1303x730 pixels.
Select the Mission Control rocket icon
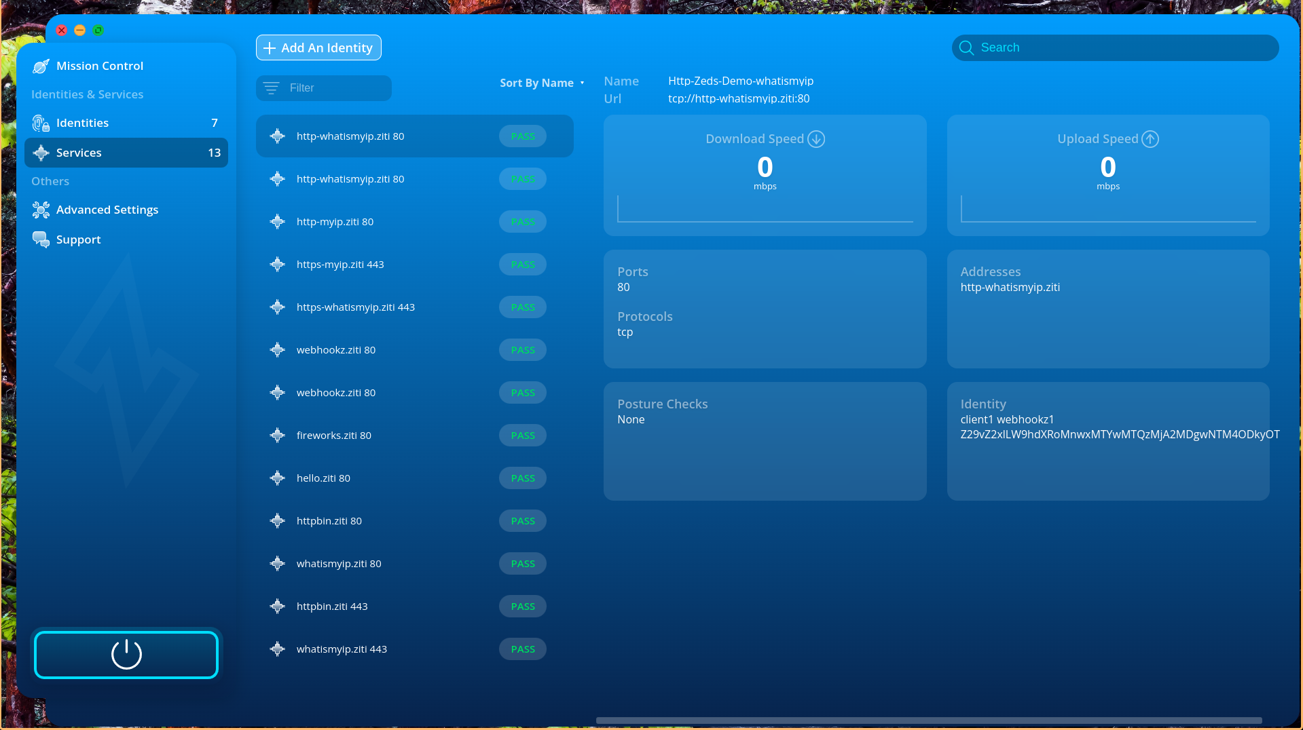click(41, 66)
